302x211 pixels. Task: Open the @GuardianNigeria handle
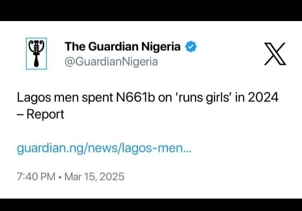111,62
